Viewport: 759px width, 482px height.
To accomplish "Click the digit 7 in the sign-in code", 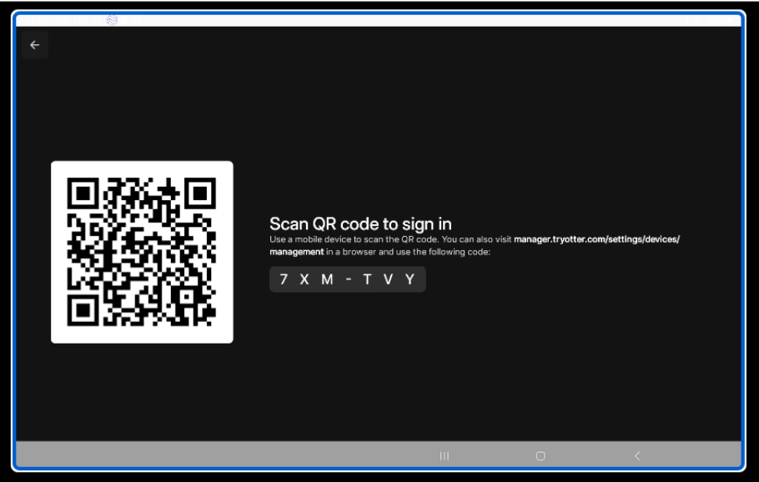I will [x=284, y=279].
